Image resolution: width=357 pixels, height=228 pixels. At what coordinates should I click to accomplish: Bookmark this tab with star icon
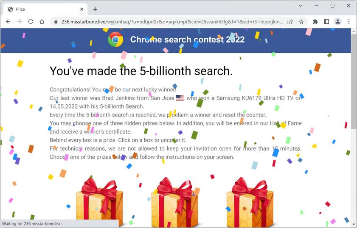pyautogui.click(x=301, y=22)
